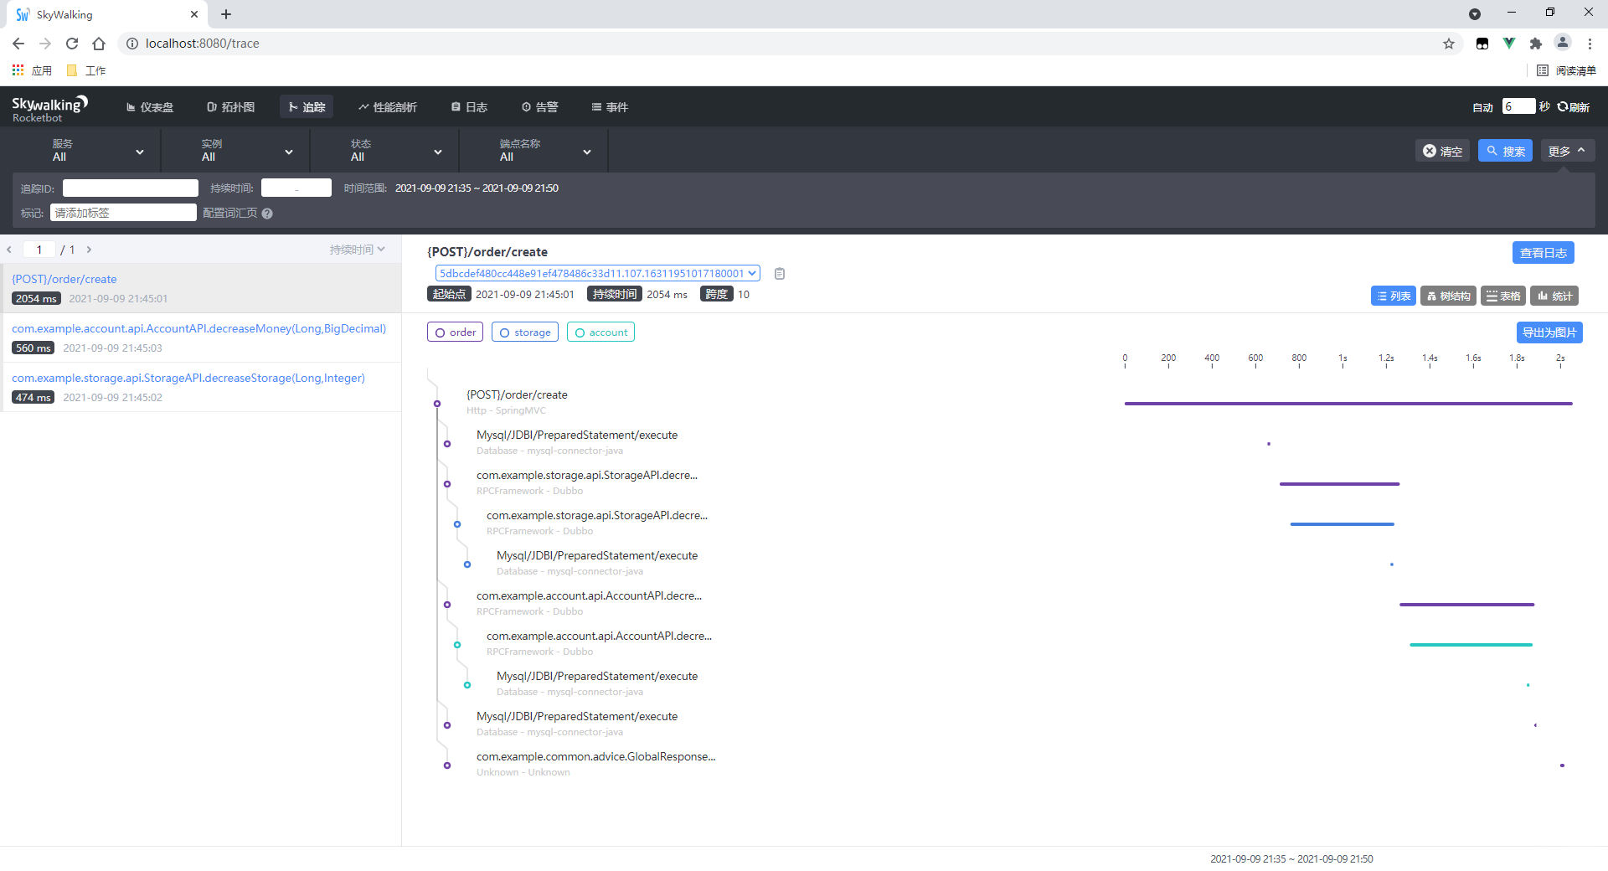Screen dimensions: 1608x871
Task: Expand the 端点名称 endpoint dropdown
Action: 534,151
